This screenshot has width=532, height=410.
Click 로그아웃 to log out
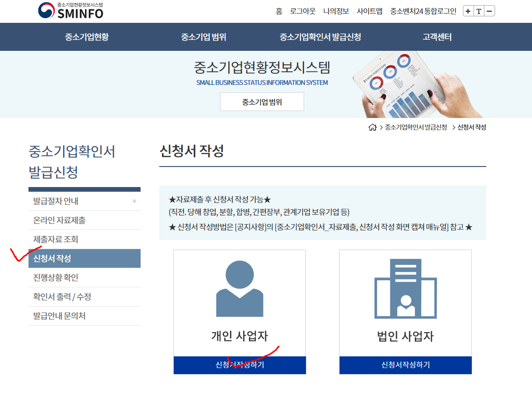click(303, 11)
